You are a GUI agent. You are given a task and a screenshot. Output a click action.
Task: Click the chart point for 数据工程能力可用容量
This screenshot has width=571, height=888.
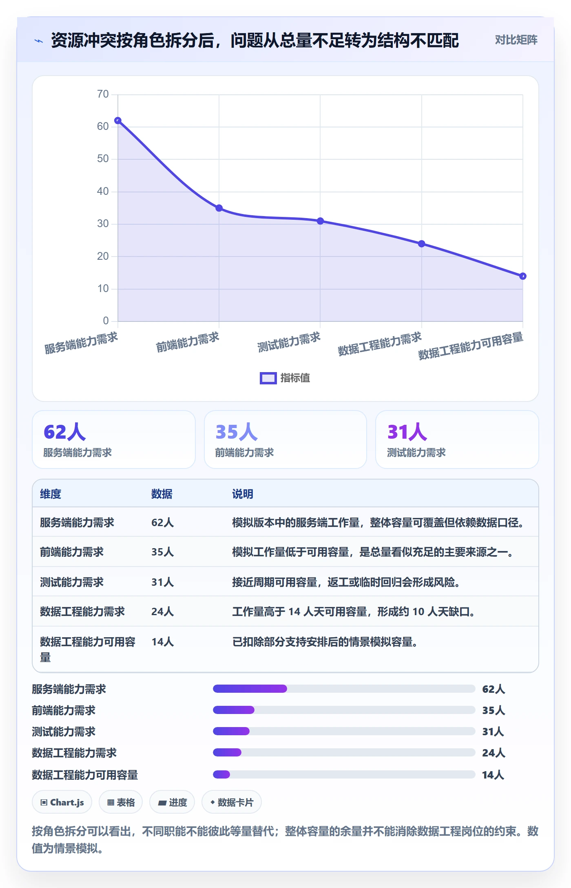point(522,276)
